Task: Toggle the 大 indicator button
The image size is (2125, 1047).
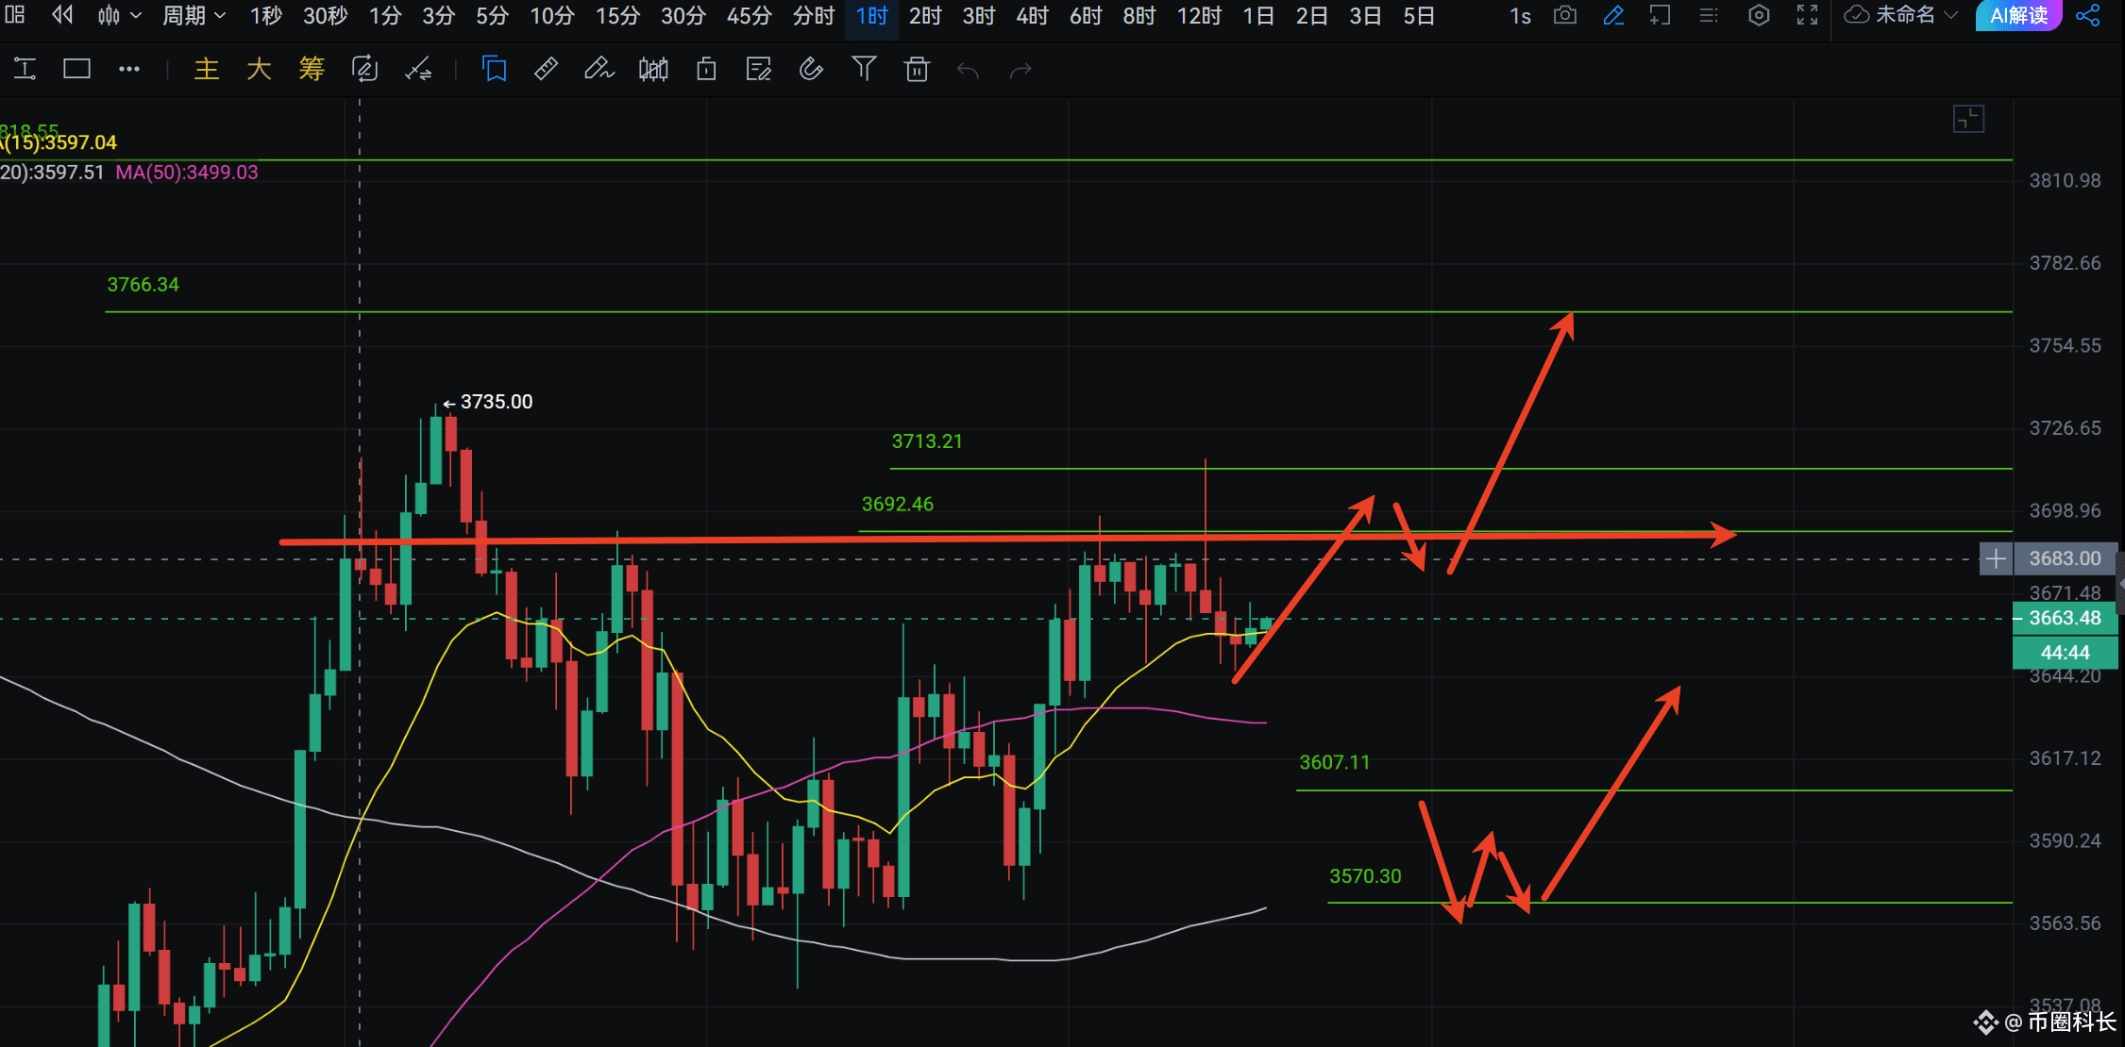Action: (x=259, y=69)
